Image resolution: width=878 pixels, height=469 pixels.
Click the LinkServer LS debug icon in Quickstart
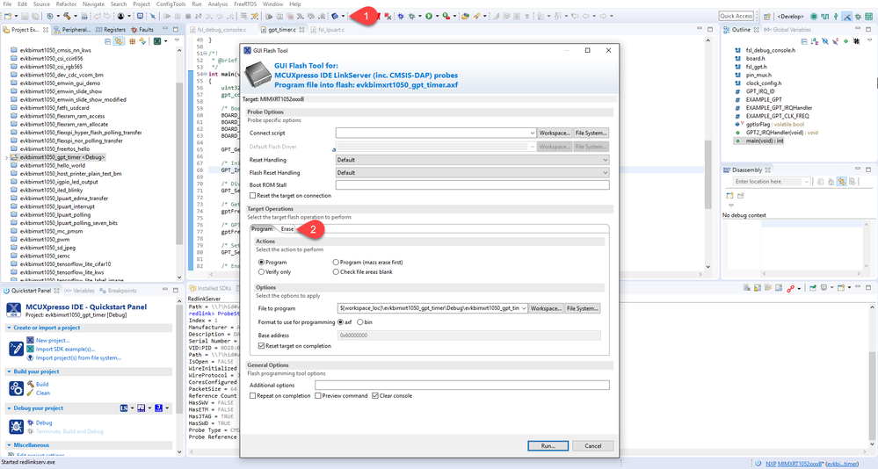pos(124,408)
